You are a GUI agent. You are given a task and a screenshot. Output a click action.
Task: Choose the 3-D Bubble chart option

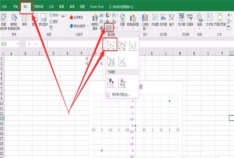pyautogui.click(x=122, y=83)
